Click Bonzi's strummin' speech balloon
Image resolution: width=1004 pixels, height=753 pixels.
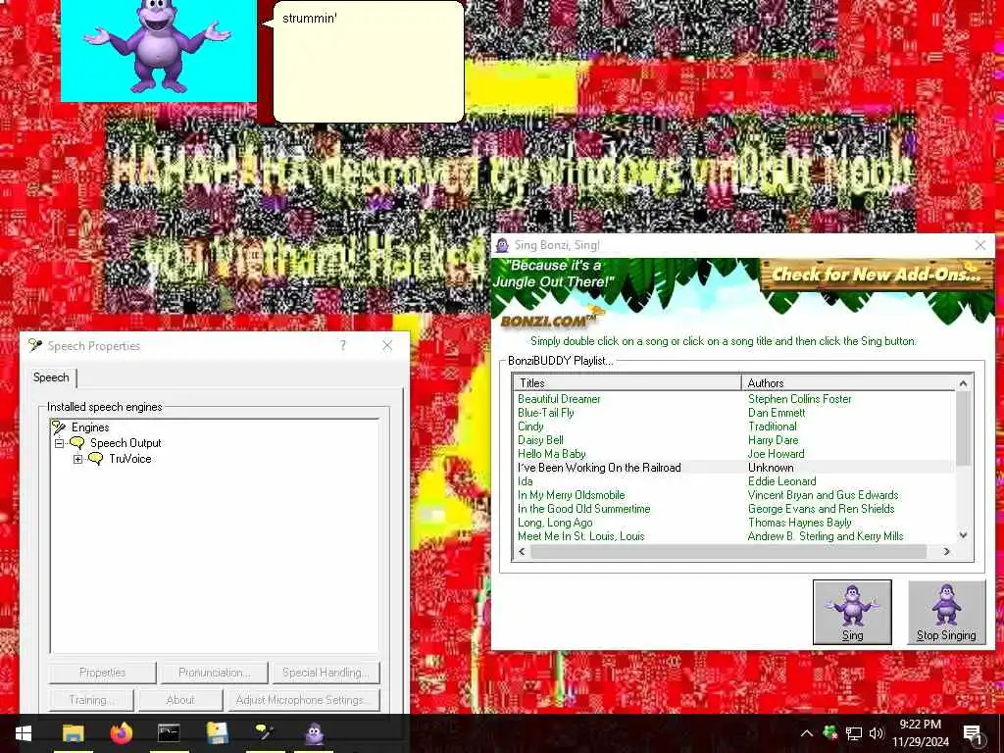(x=369, y=62)
